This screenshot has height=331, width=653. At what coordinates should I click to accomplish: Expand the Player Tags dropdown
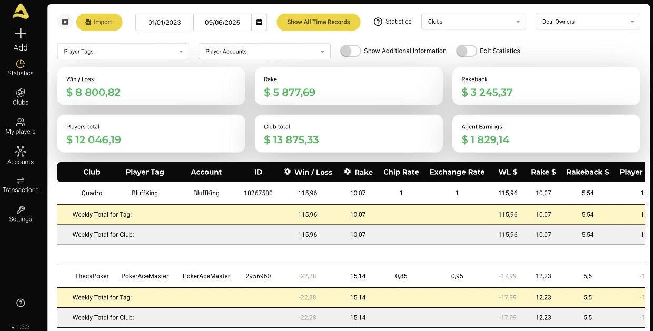pyautogui.click(x=123, y=52)
